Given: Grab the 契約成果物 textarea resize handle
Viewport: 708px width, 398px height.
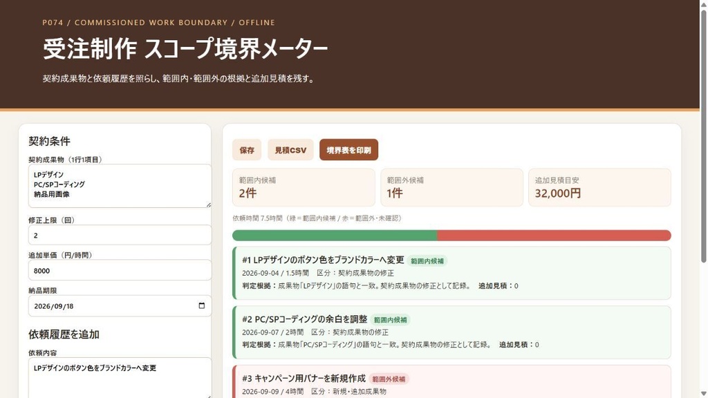Looking at the screenshot, I should (209, 205).
